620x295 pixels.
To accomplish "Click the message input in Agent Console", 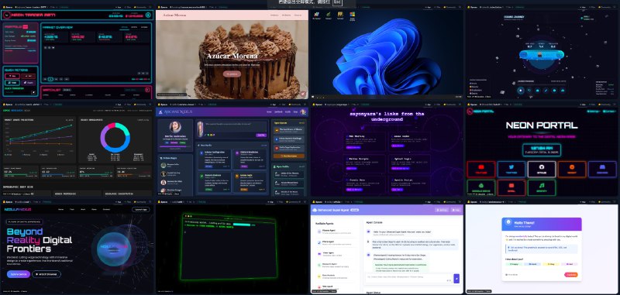I will coord(409,279).
